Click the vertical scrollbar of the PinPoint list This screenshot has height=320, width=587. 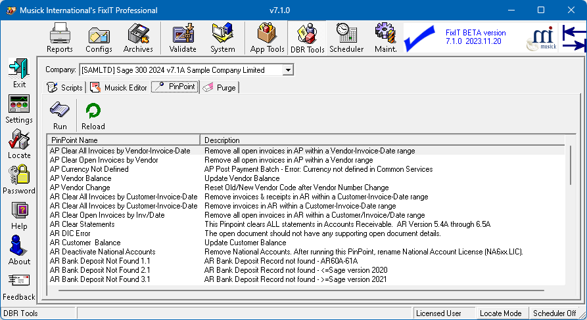(x=571, y=165)
